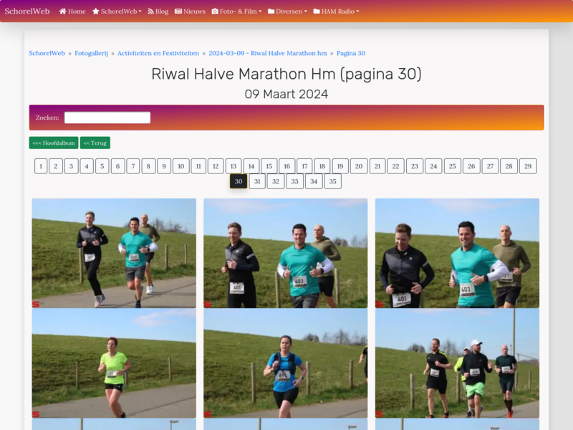
Task: Open photo of runner 403 giving thumbs up, waist-up
Action: coord(286,253)
